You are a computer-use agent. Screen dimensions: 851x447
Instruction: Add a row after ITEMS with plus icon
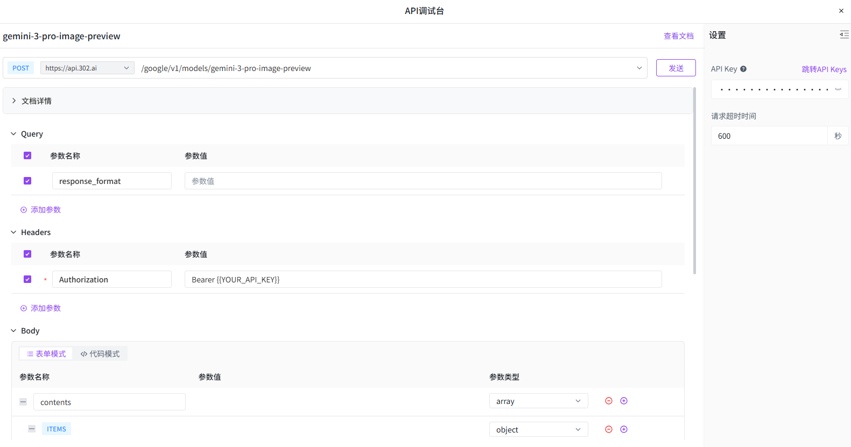coord(624,429)
